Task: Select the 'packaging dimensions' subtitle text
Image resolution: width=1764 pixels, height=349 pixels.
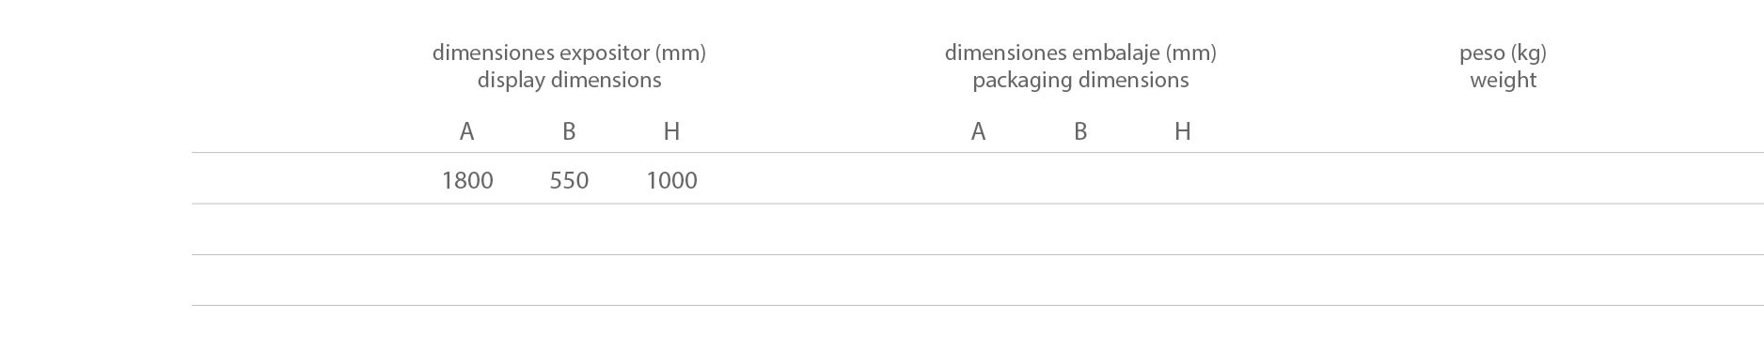Action: coord(1080,81)
